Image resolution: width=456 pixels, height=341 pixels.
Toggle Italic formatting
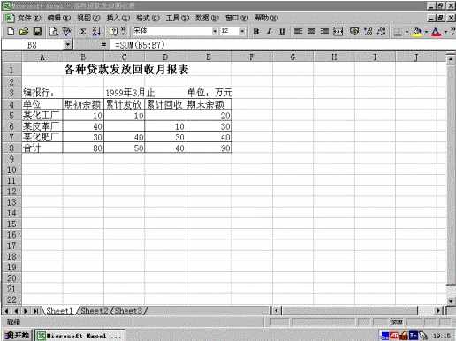(x=270, y=31)
